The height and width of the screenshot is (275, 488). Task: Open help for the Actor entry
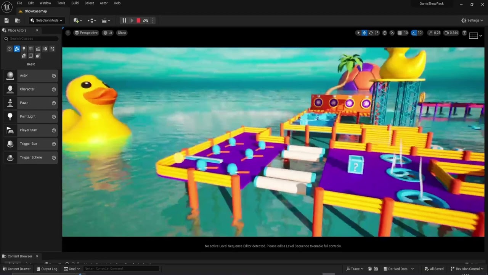[54, 76]
